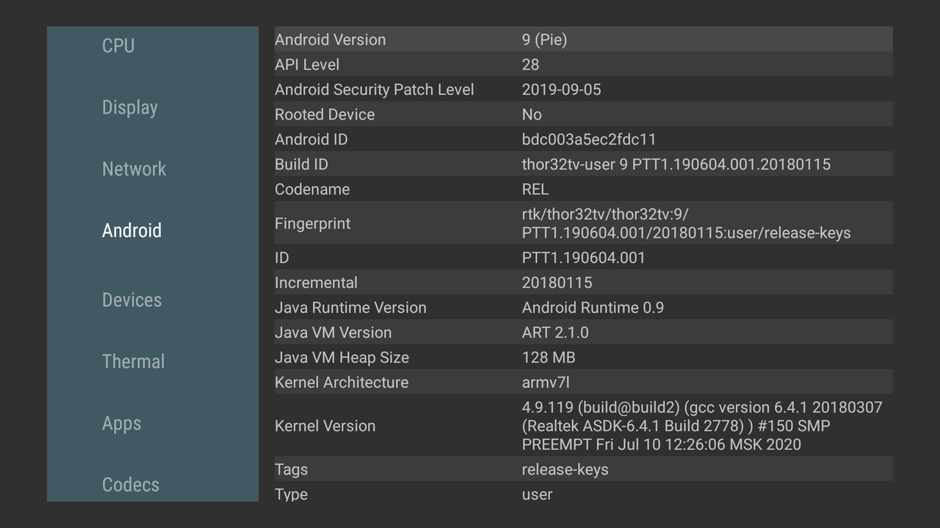Screen dimensions: 940x528
Task: Switch to the Network section
Action: pyautogui.click(x=134, y=169)
